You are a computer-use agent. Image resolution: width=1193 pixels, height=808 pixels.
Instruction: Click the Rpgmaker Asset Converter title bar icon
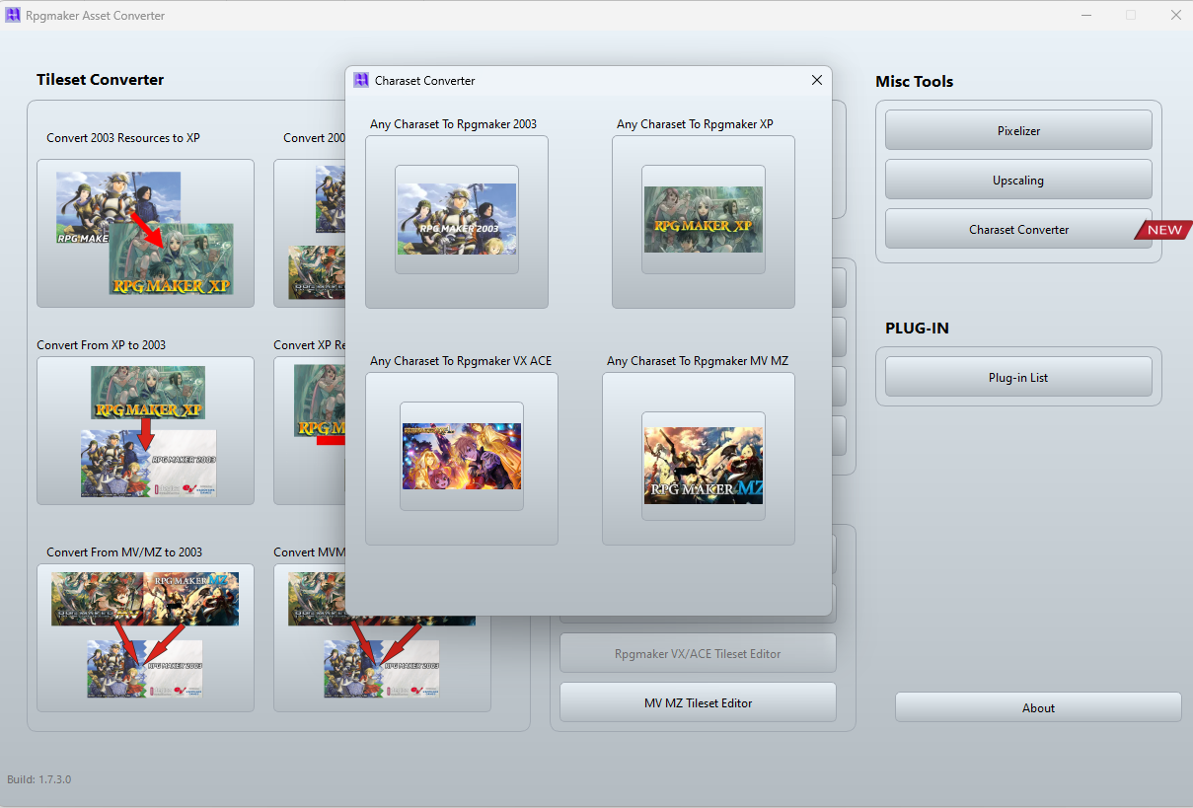pyautogui.click(x=14, y=16)
